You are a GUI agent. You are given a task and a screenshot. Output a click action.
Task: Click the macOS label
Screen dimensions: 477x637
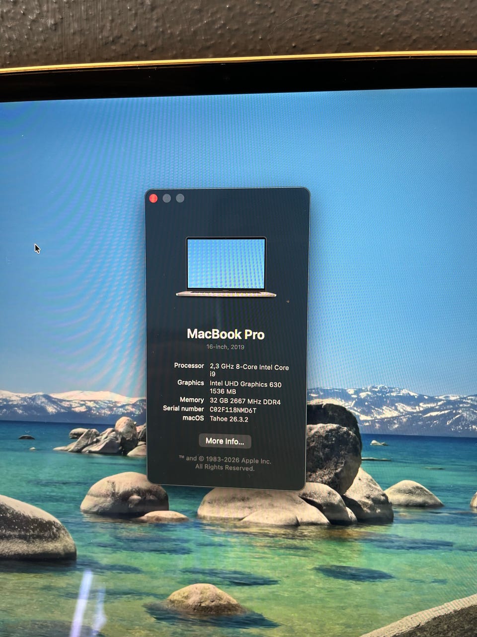tap(193, 418)
